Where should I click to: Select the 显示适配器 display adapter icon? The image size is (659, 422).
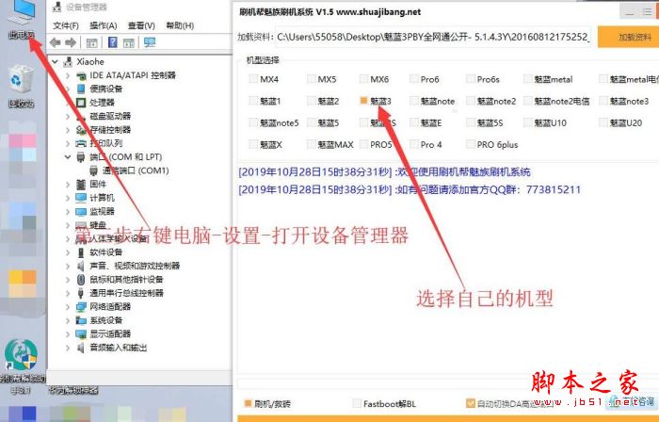81,334
